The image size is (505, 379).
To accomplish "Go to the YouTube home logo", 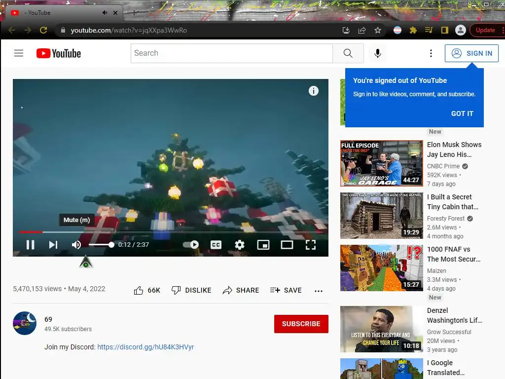I will tap(59, 53).
